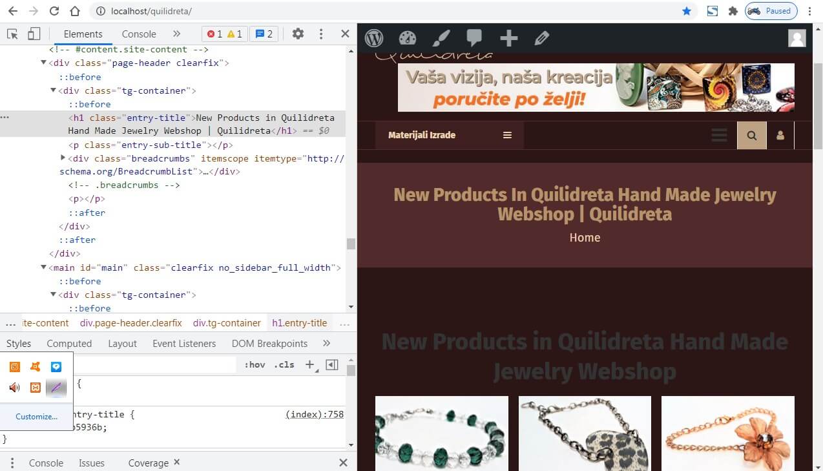Open the (index):758 source link

pos(315,414)
